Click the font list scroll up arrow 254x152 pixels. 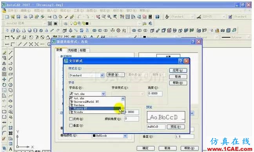(x=123, y=98)
